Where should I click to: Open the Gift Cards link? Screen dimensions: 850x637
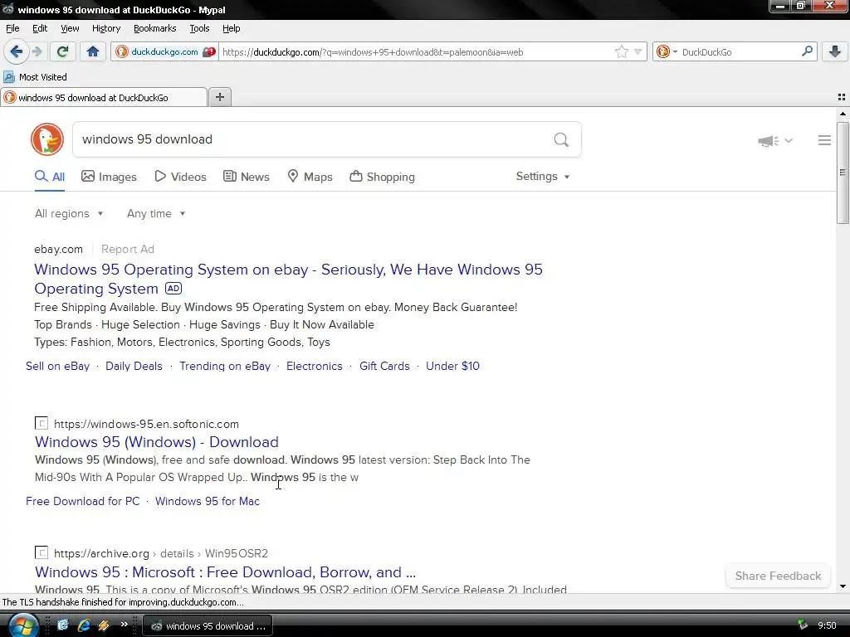pyautogui.click(x=384, y=366)
